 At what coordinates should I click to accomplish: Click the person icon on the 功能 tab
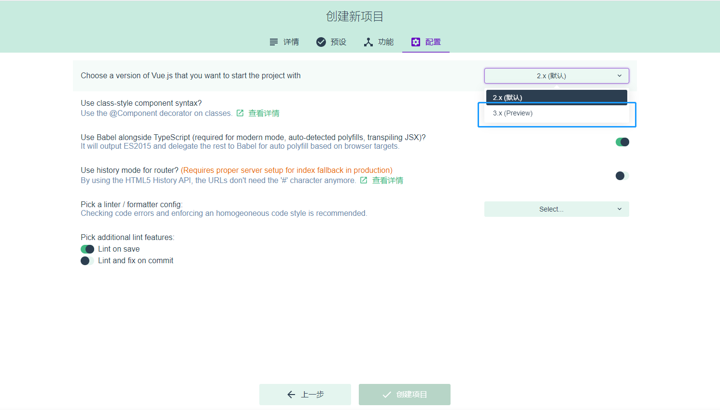367,42
